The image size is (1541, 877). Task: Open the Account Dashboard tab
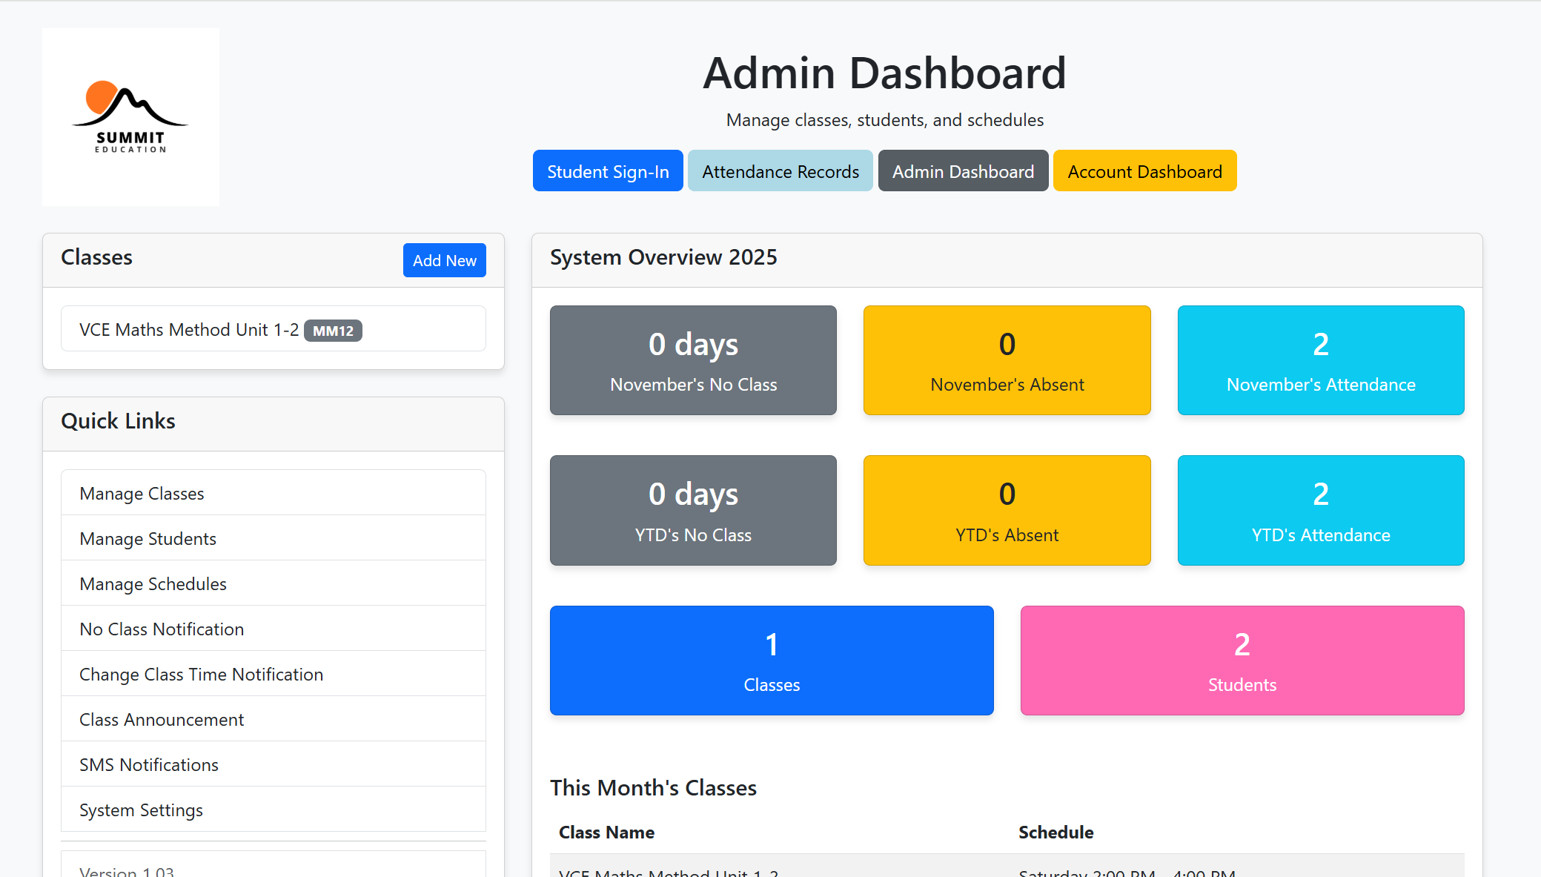pyautogui.click(x=1144, y=171)
